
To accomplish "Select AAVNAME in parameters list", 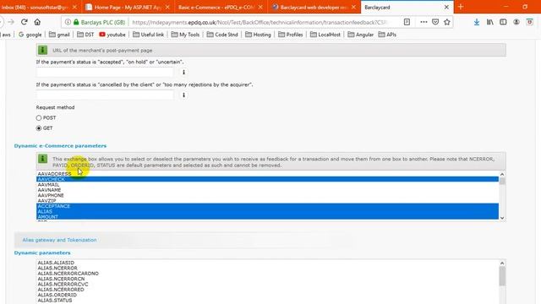I will click(x=267, y=190).
